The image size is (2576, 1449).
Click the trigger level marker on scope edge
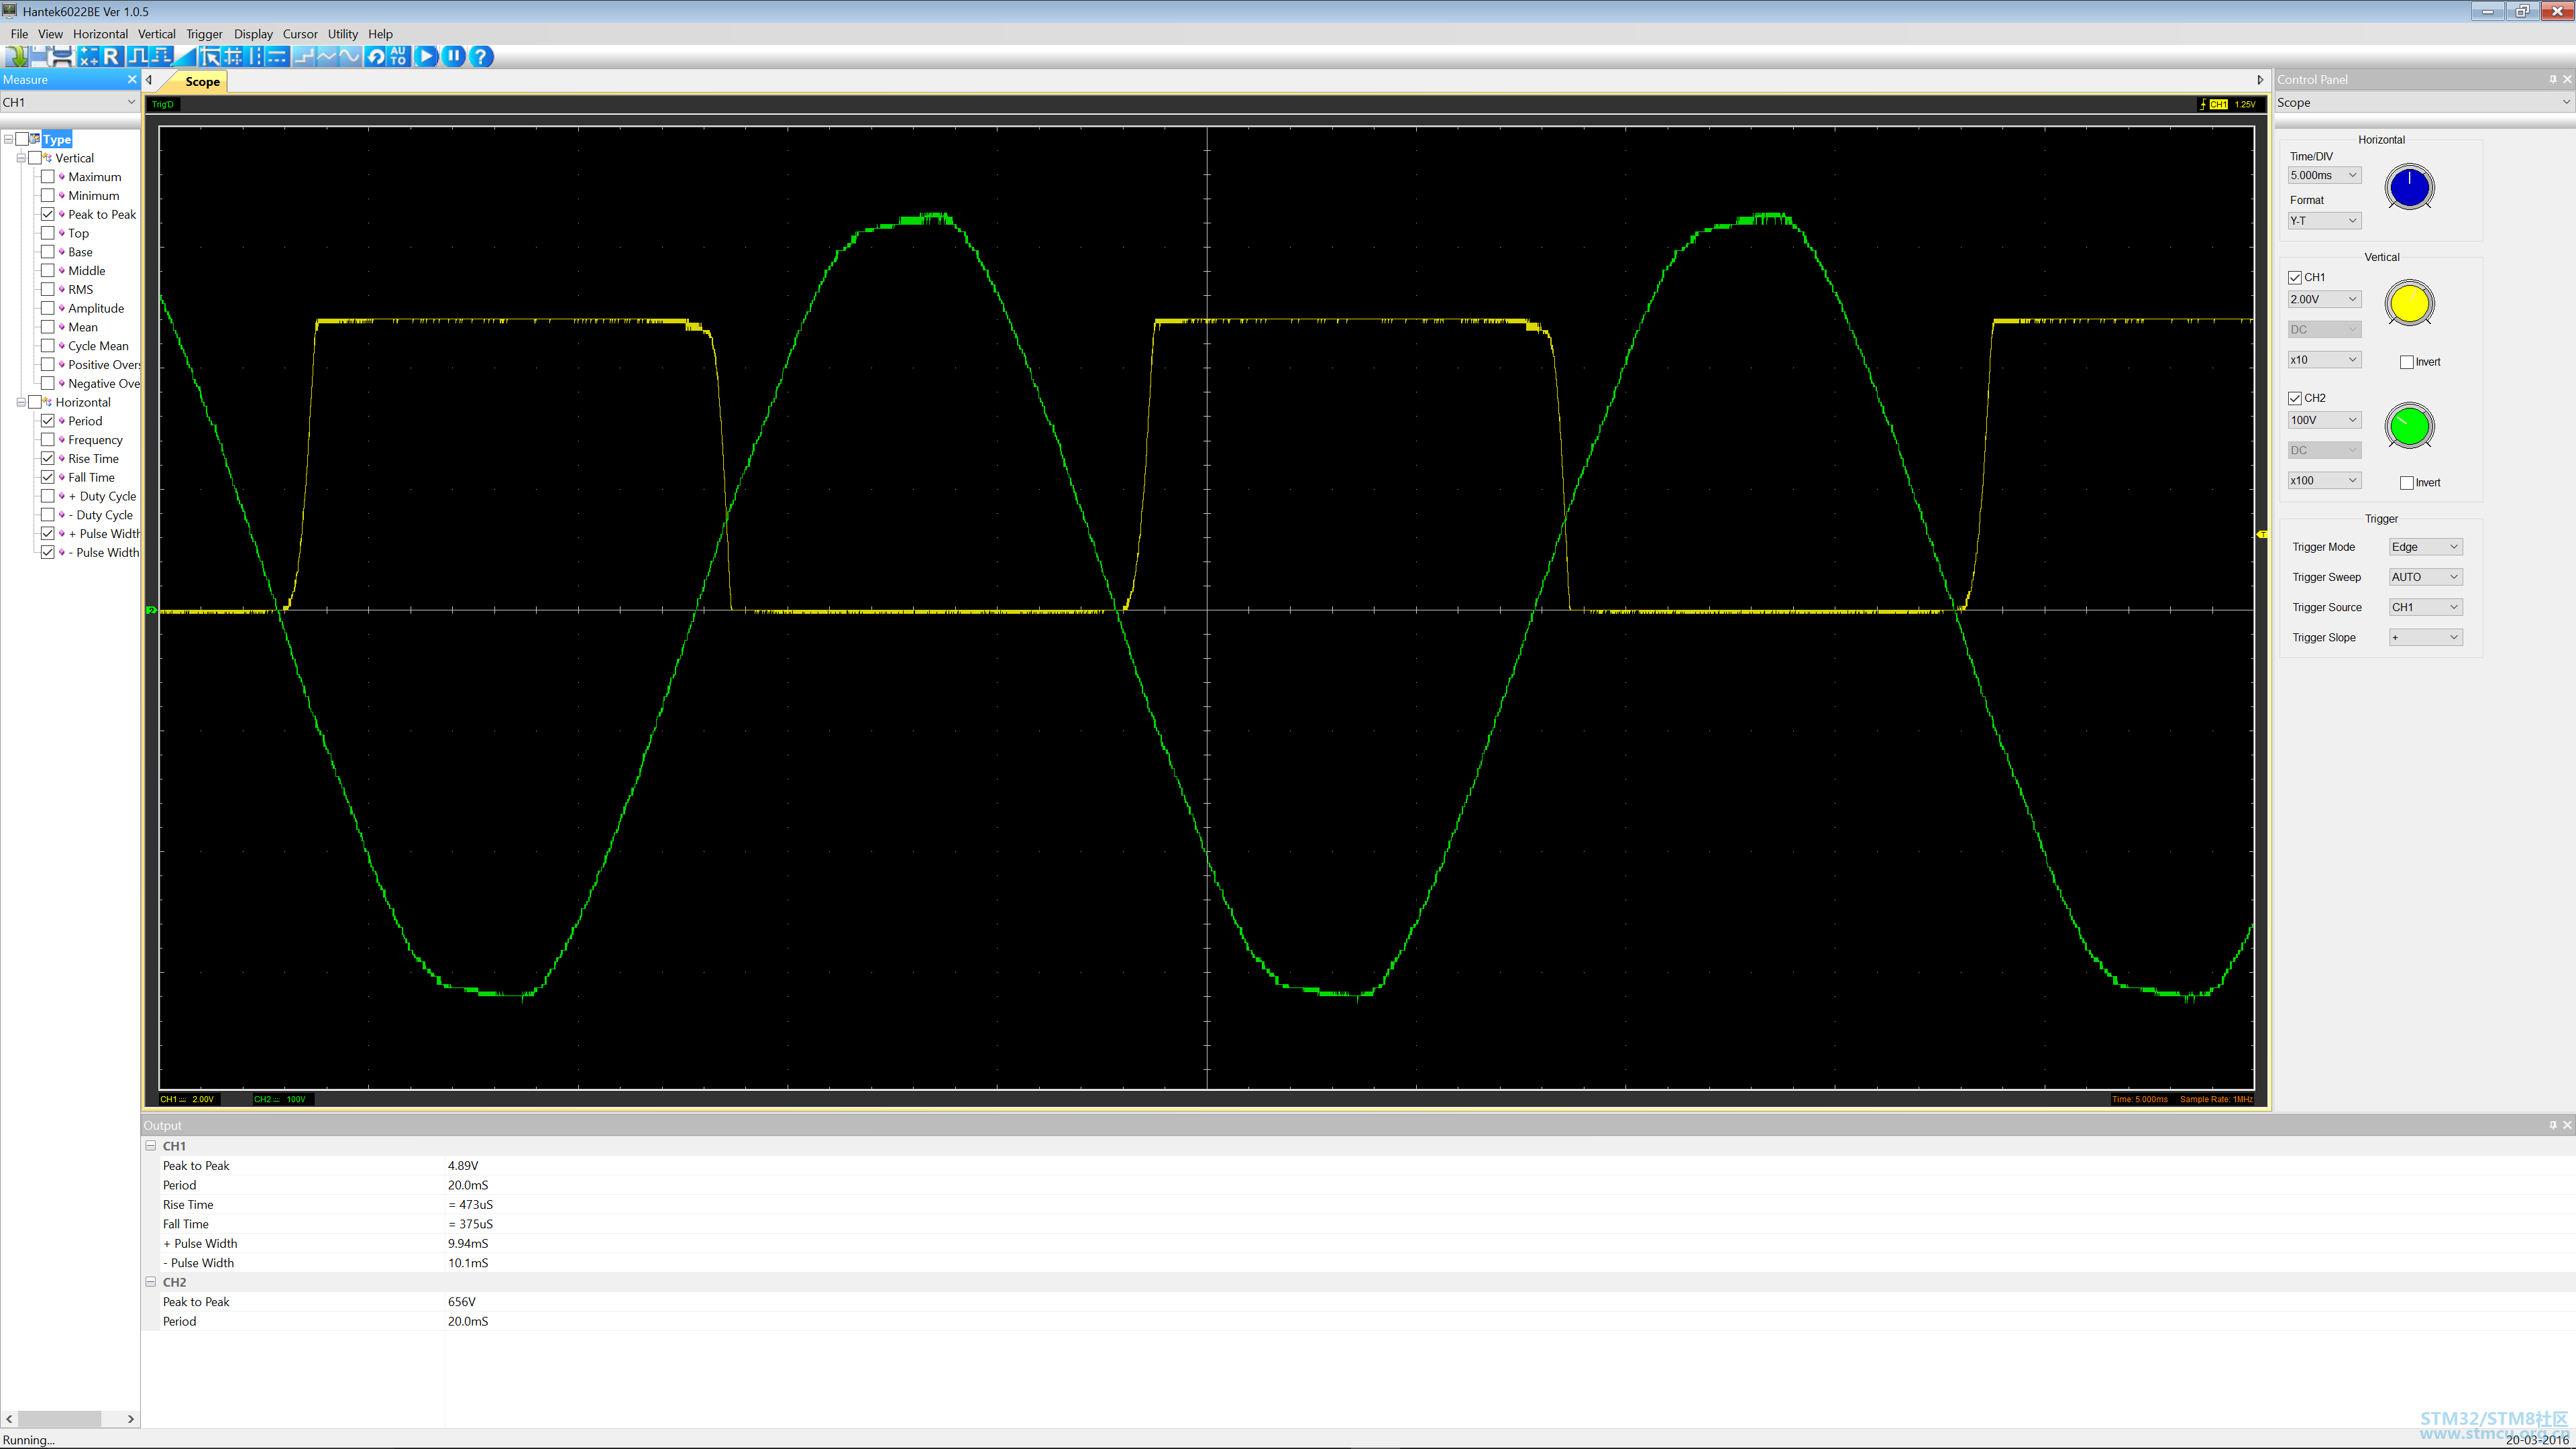(2262, 535)
